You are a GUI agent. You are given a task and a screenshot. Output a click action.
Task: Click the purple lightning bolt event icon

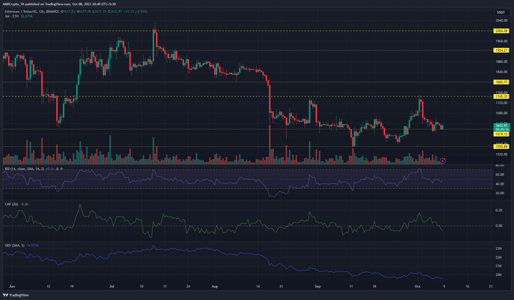click(443, 161)
